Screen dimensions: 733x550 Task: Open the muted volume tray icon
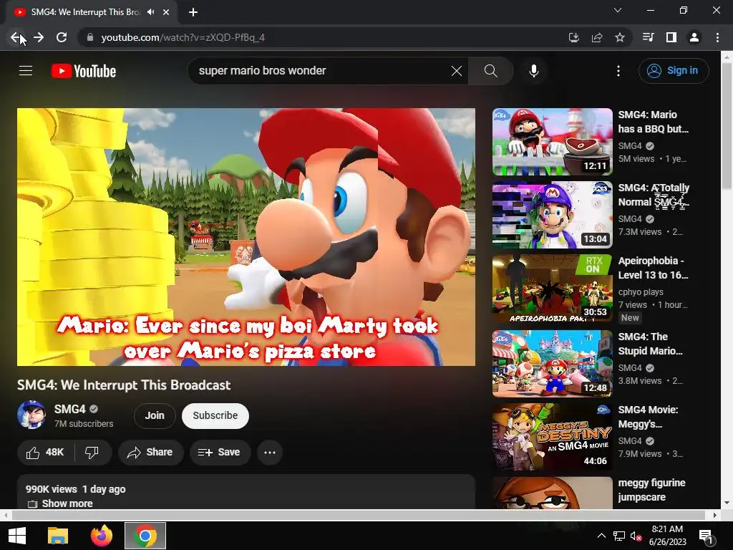(636, 536)
